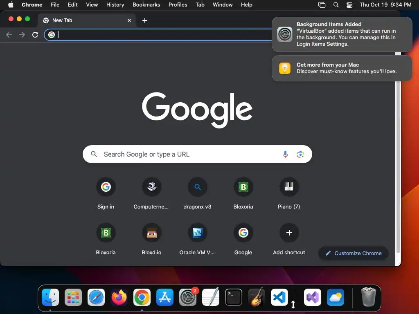Click the browser forward arrow
The height and width of the screenshot is (314, 419).
22,35
